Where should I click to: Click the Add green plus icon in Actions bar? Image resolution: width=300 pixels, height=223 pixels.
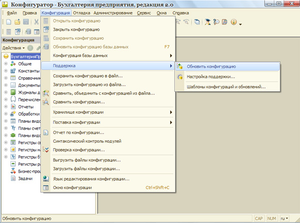(x=30, y=48)
